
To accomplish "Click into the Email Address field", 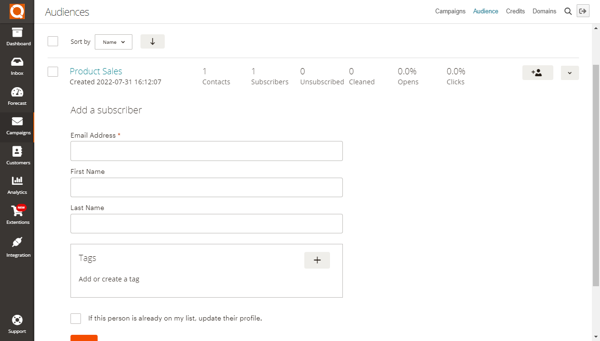I will (206, 151).
